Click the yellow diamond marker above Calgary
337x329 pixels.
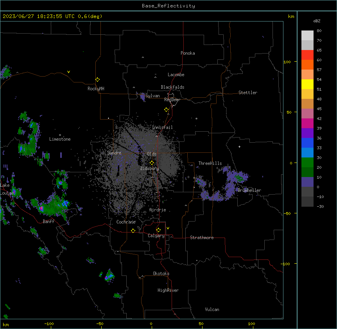point(158,230)
